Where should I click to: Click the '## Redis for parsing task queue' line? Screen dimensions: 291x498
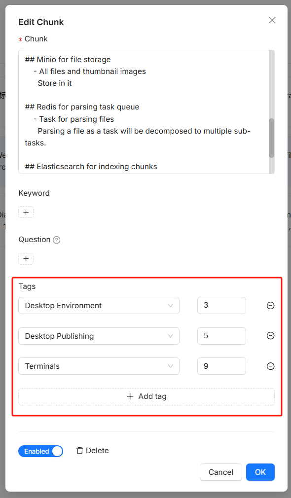(82, 107)
